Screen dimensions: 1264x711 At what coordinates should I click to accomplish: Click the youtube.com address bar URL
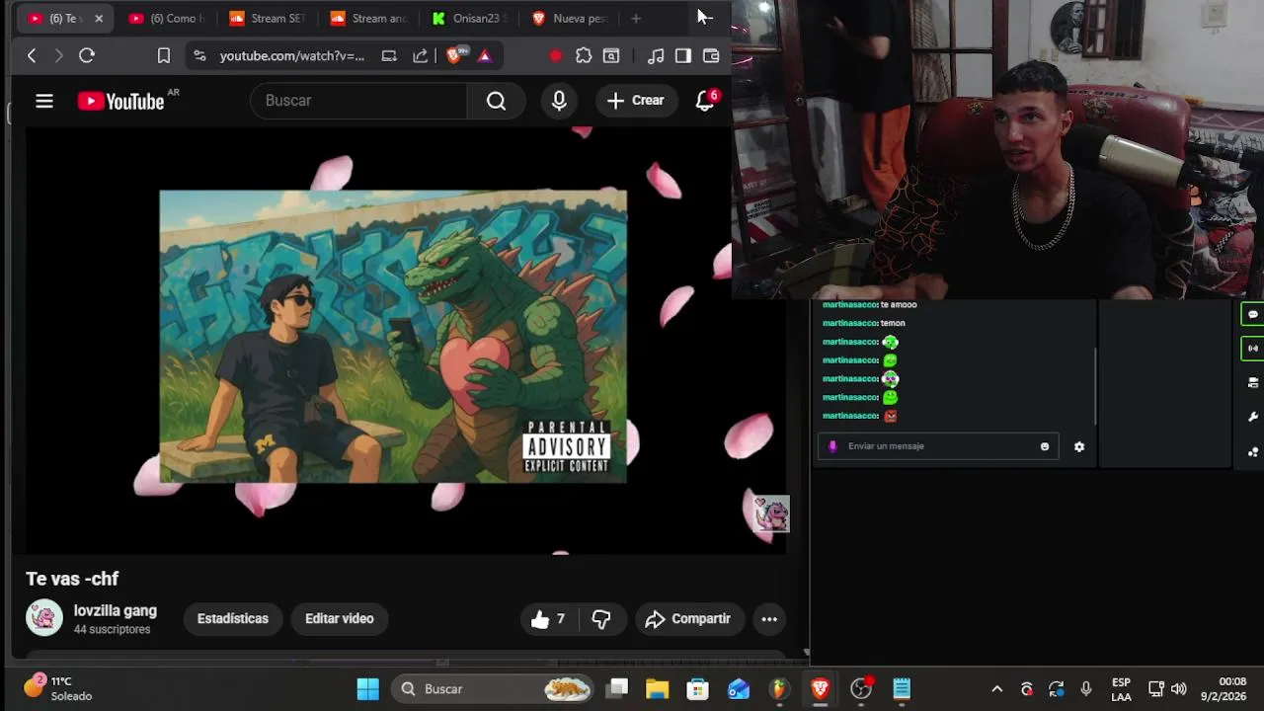(x=291, y=55)
